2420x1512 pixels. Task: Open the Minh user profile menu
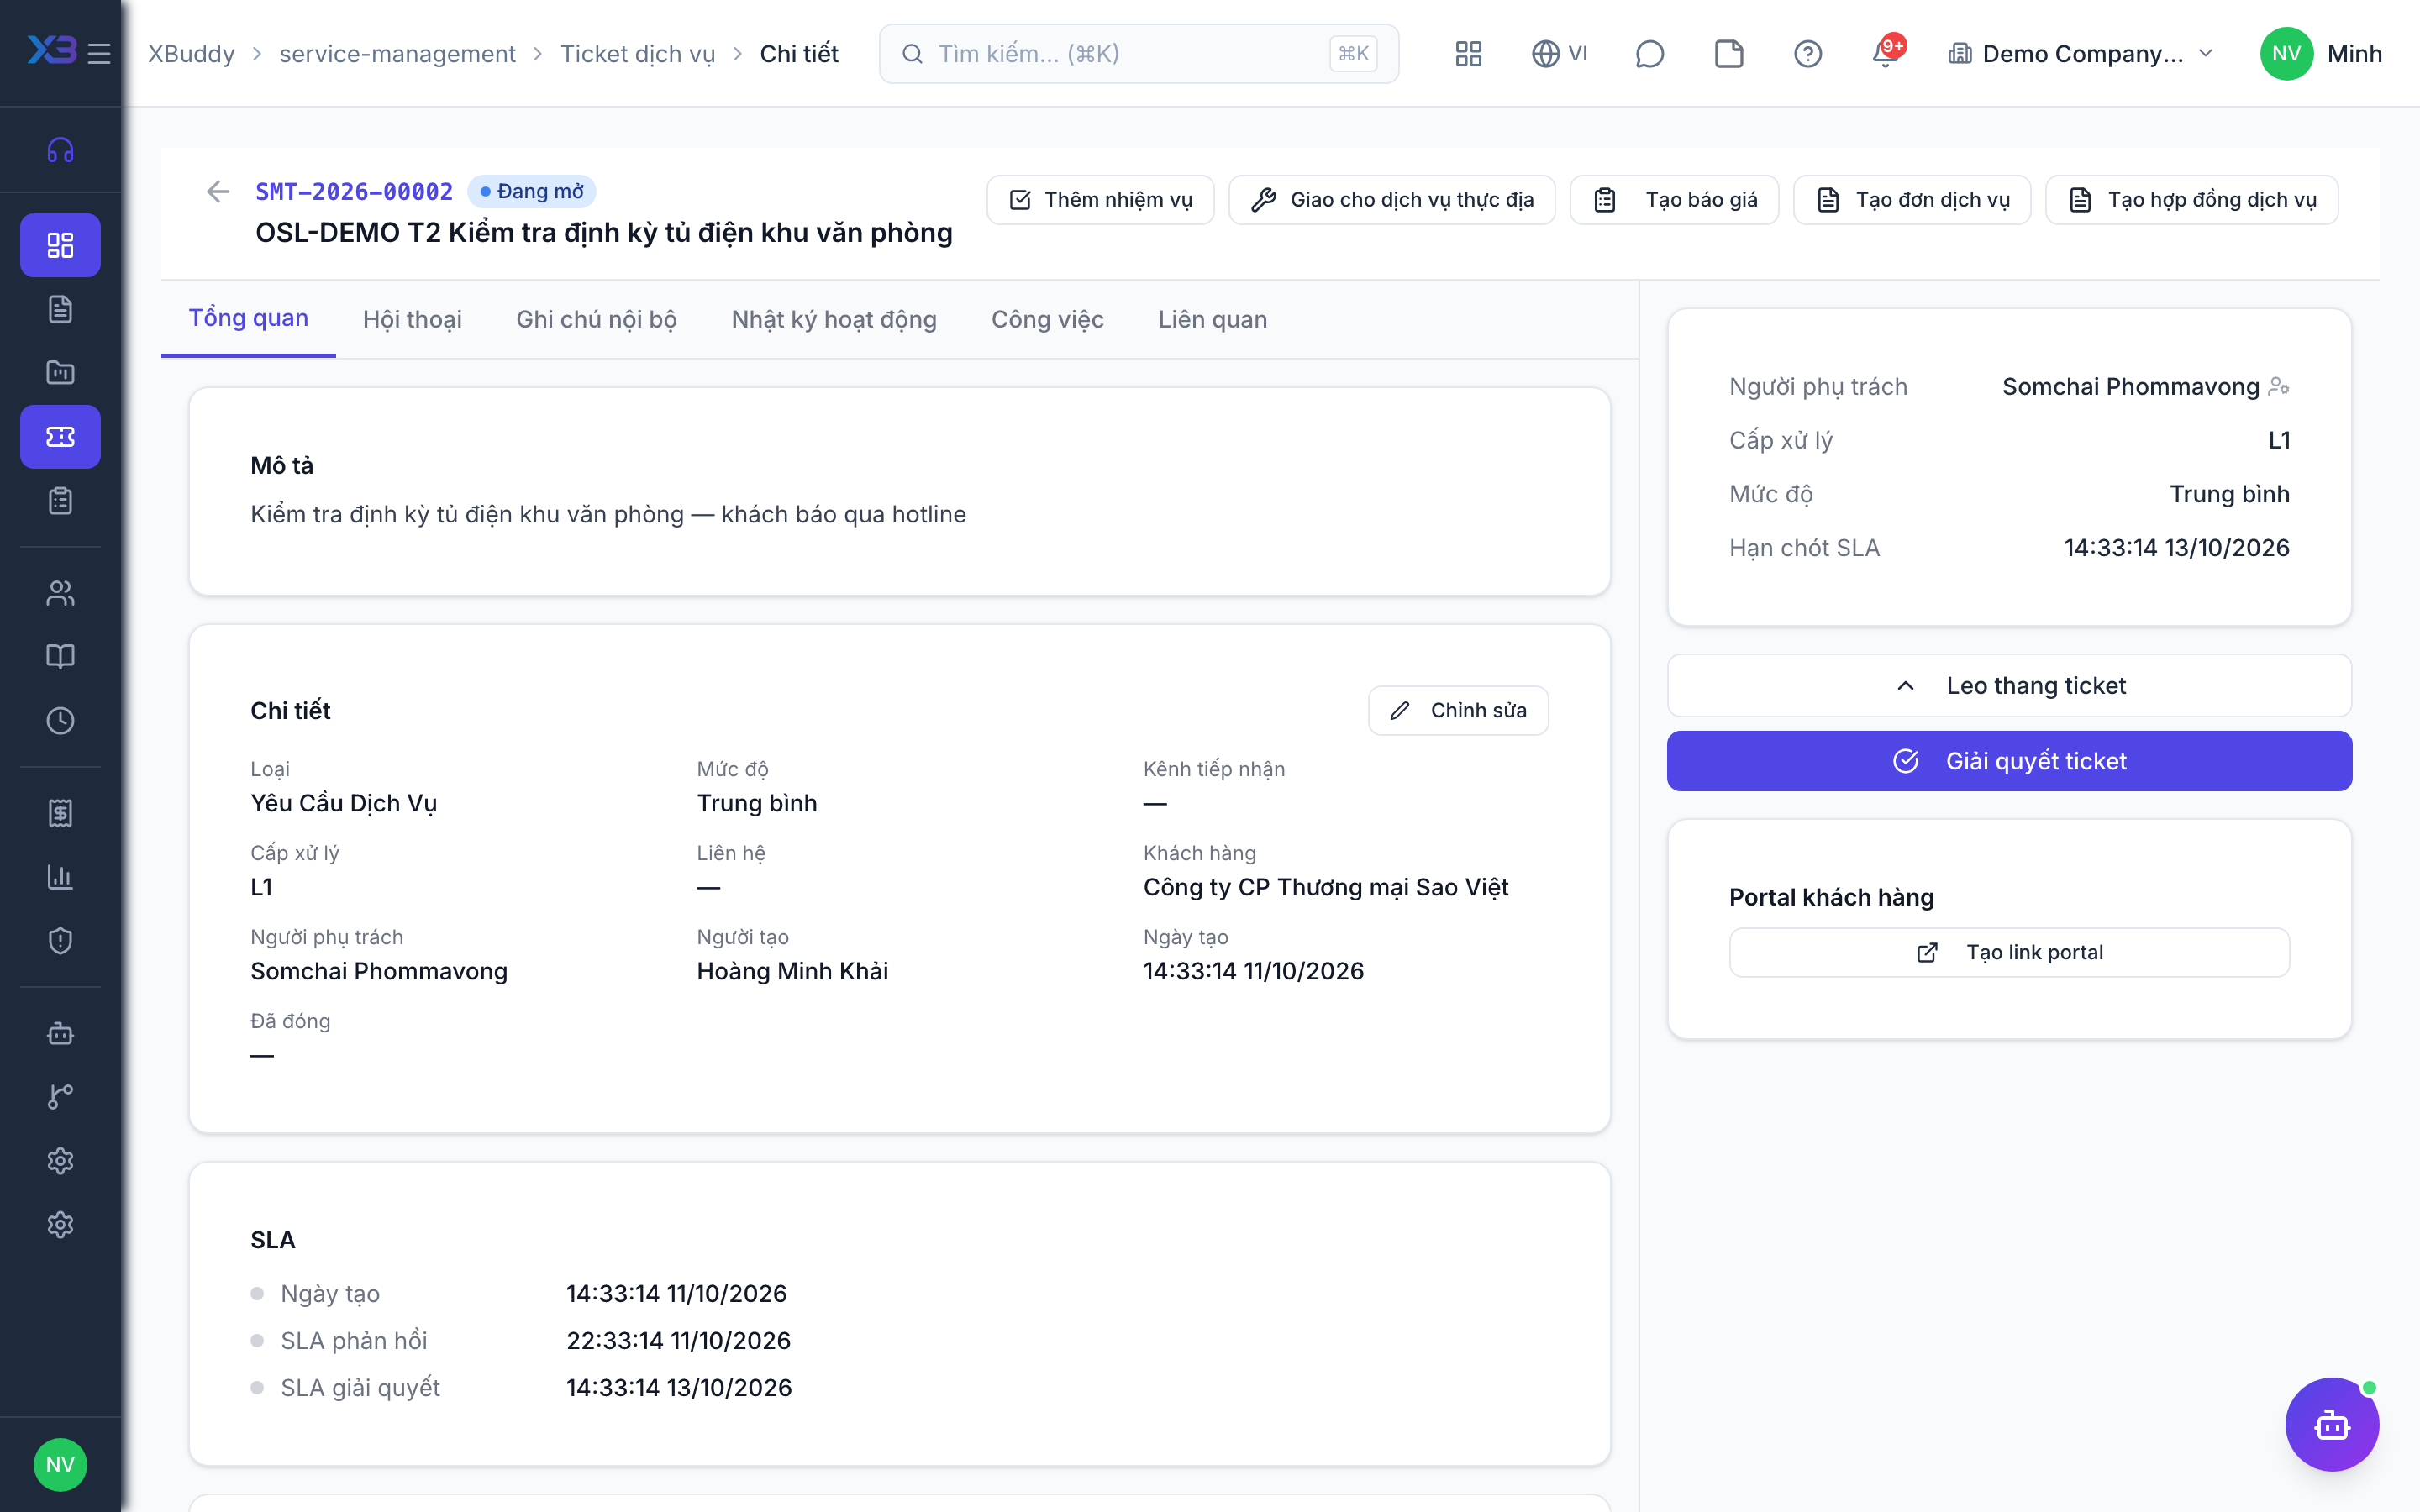pos(2320,53)
